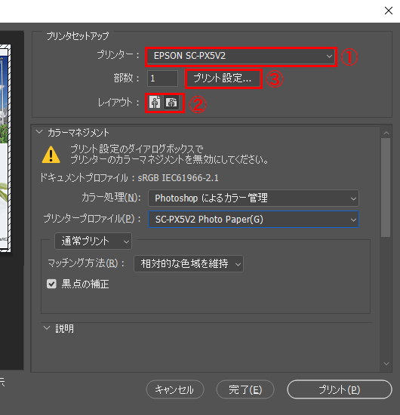This screenshot has width=400, height=415.
Task: Click ドキュメントプロファイル sRGB IEC61966-2.1 text
Action: coord(129,178)
